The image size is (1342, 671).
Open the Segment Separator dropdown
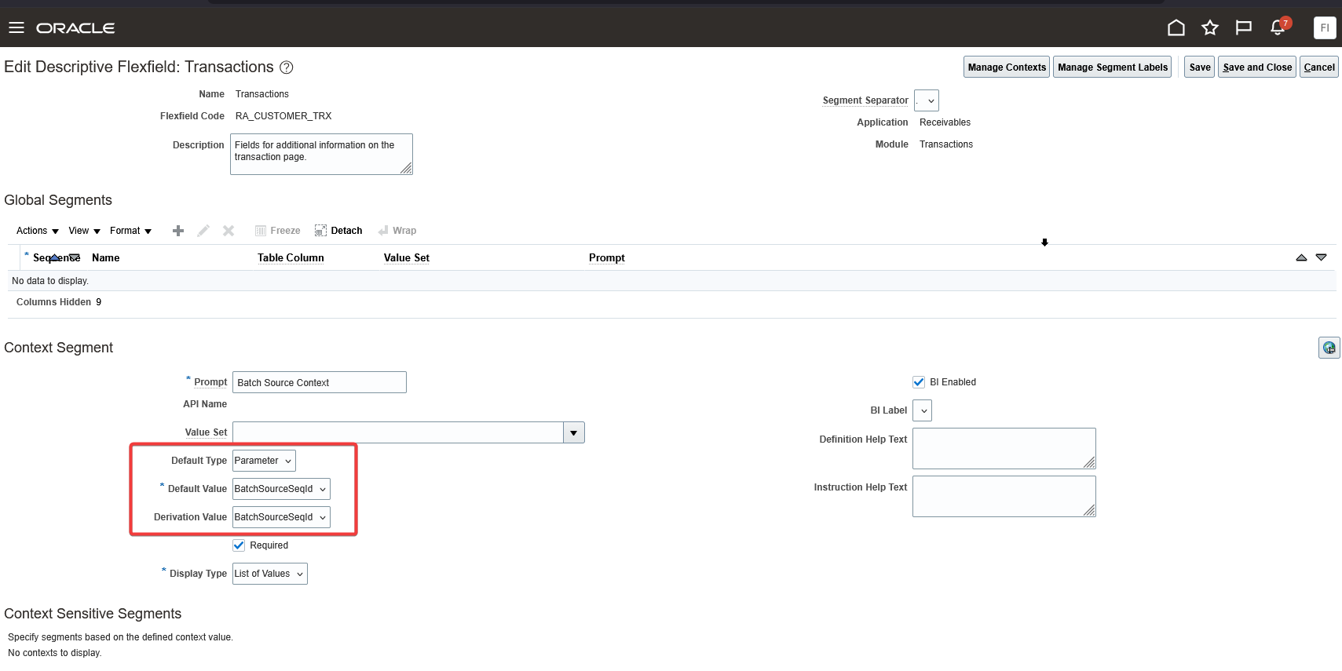[927, 100]
